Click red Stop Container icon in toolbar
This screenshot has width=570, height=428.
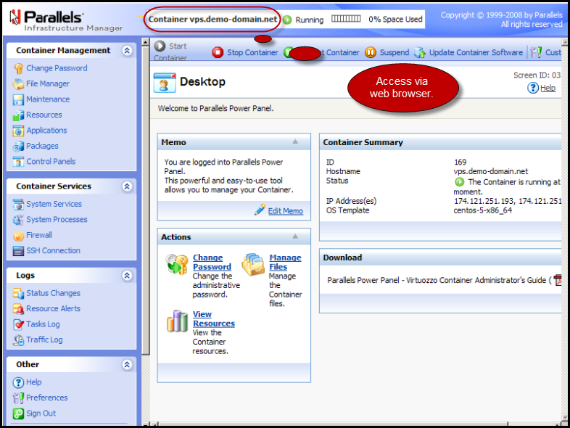218,53
